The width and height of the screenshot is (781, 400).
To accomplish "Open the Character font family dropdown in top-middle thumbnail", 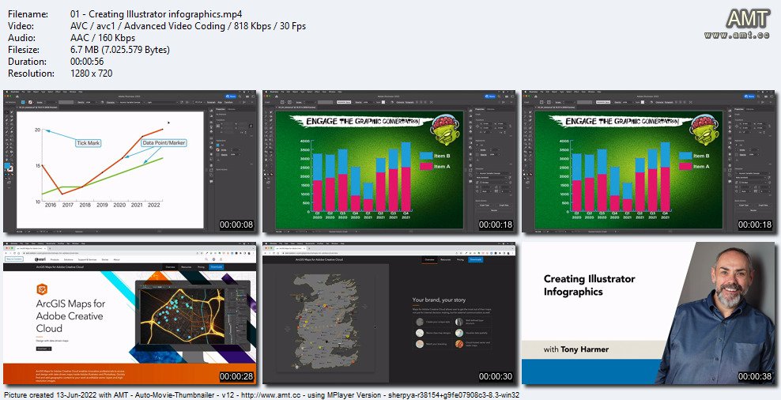I will pyautogui.click(x=492, y=173).
